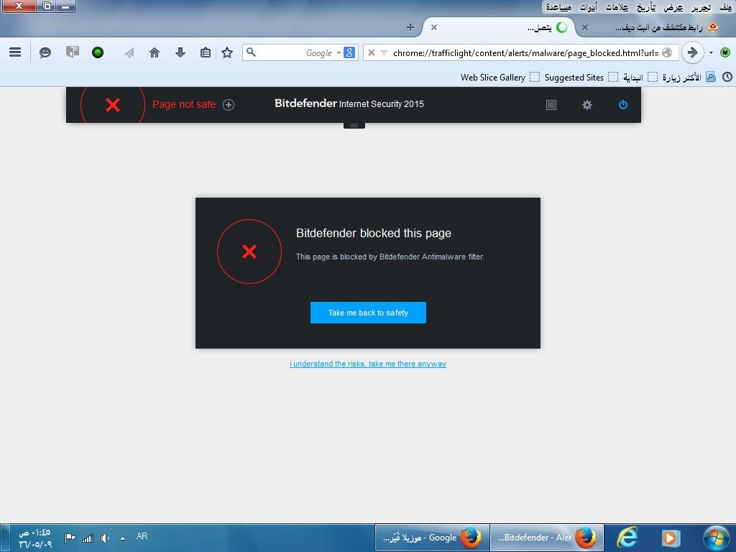
Task: Close the يتصل tab
Action: point(434,27)
